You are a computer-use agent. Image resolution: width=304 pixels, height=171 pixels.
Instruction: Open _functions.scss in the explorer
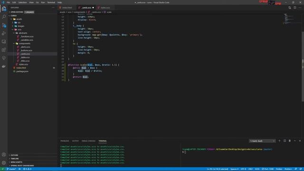click(27, 37)
